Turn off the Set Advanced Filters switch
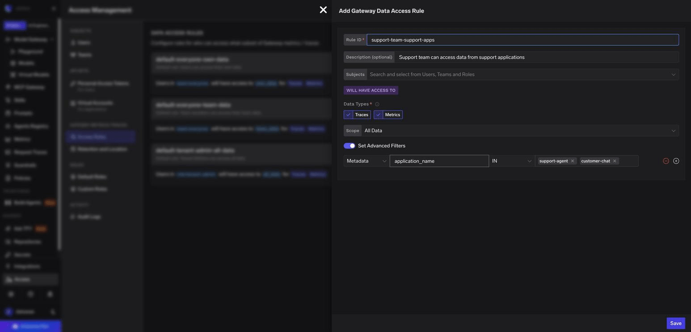 point(349,146)
